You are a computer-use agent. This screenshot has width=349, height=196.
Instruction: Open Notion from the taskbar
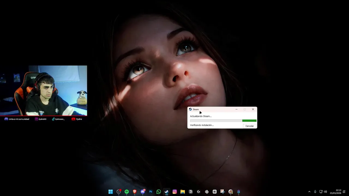tap(191, 192)
